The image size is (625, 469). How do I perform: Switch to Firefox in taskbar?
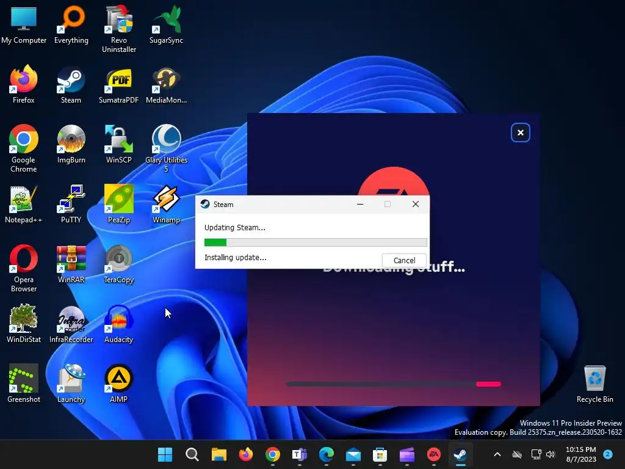point(245,454)
